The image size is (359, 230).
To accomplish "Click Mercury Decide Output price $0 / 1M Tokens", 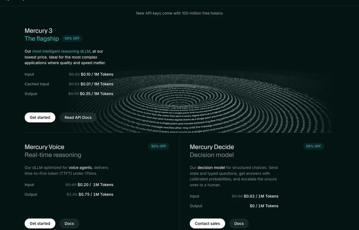I will (264, 206).
